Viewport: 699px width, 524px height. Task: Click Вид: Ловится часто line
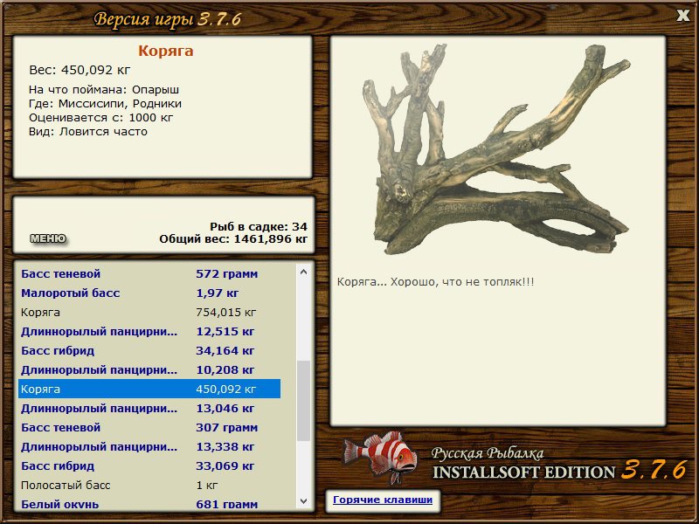click(x=88, y=132)
